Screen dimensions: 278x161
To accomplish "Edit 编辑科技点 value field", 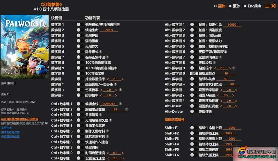I will coord(225,79).
